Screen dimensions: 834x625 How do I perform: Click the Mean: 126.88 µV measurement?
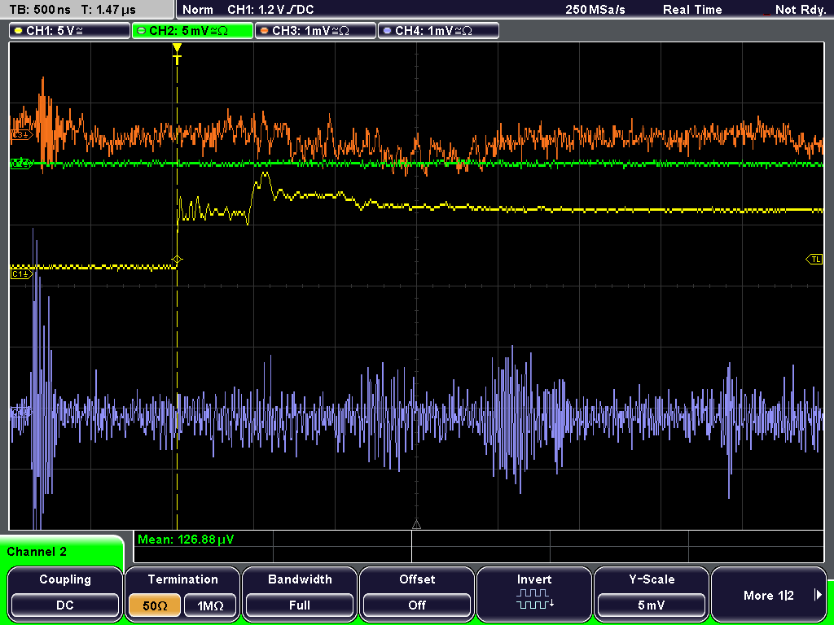[x=186, y=540]
